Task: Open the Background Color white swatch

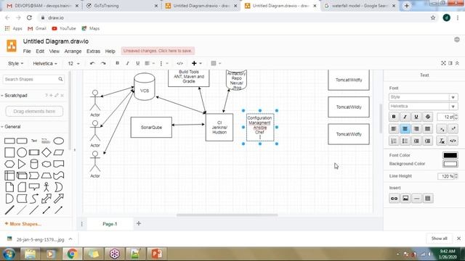Action: [x=450, y=164]
